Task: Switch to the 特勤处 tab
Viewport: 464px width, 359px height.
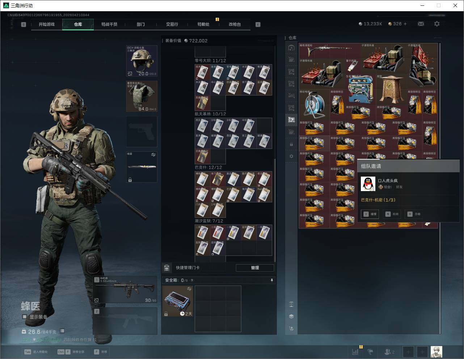Action: coord(203,24)
